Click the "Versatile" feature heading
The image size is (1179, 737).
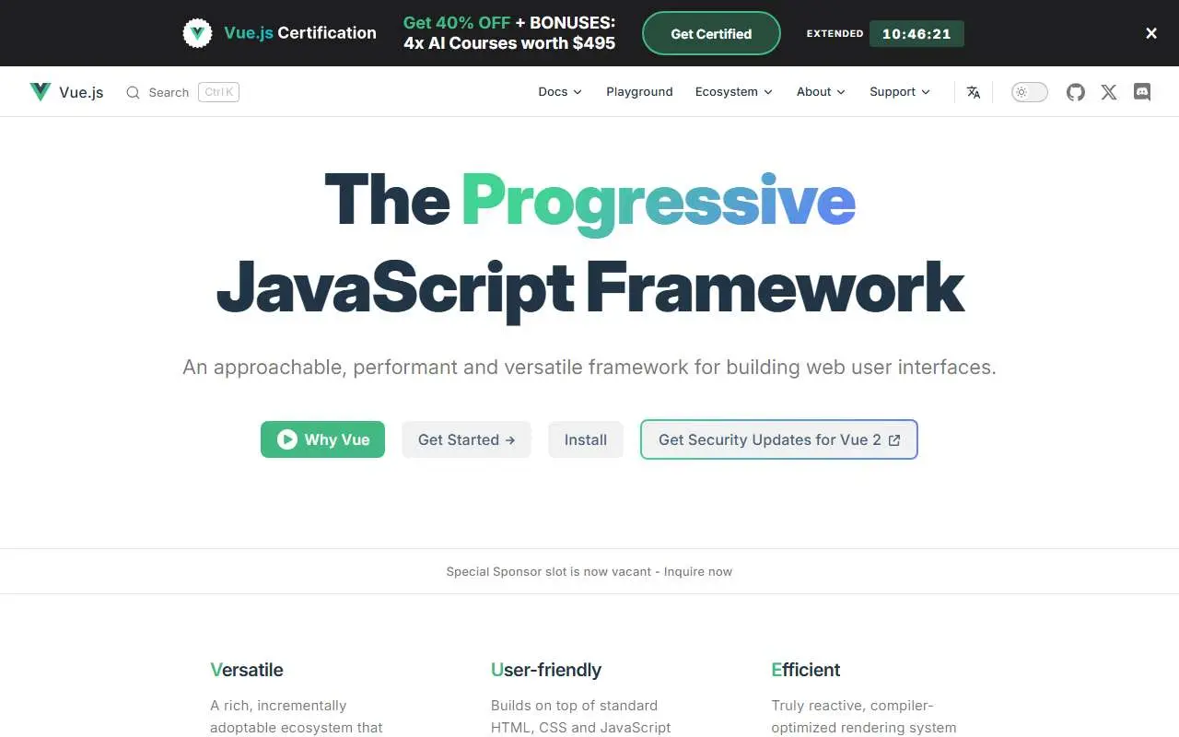(x=247, y=670)
